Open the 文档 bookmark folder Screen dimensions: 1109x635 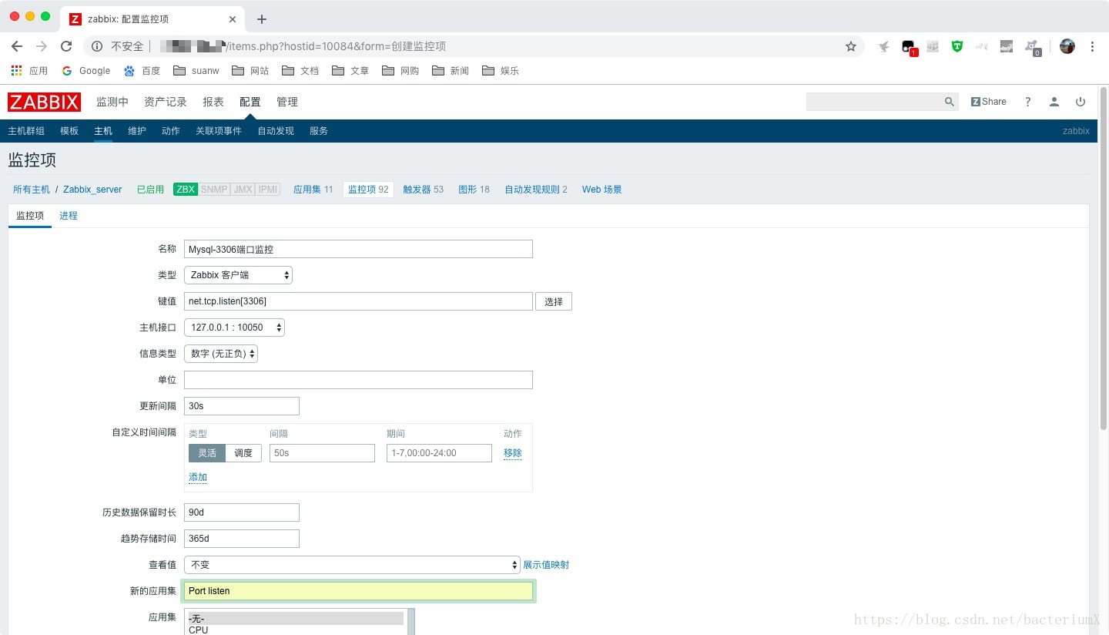(300, 70)
